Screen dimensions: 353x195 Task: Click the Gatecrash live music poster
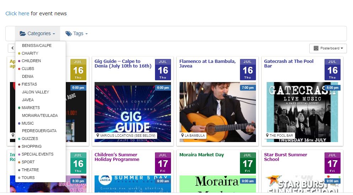click(x=302, y=112)
